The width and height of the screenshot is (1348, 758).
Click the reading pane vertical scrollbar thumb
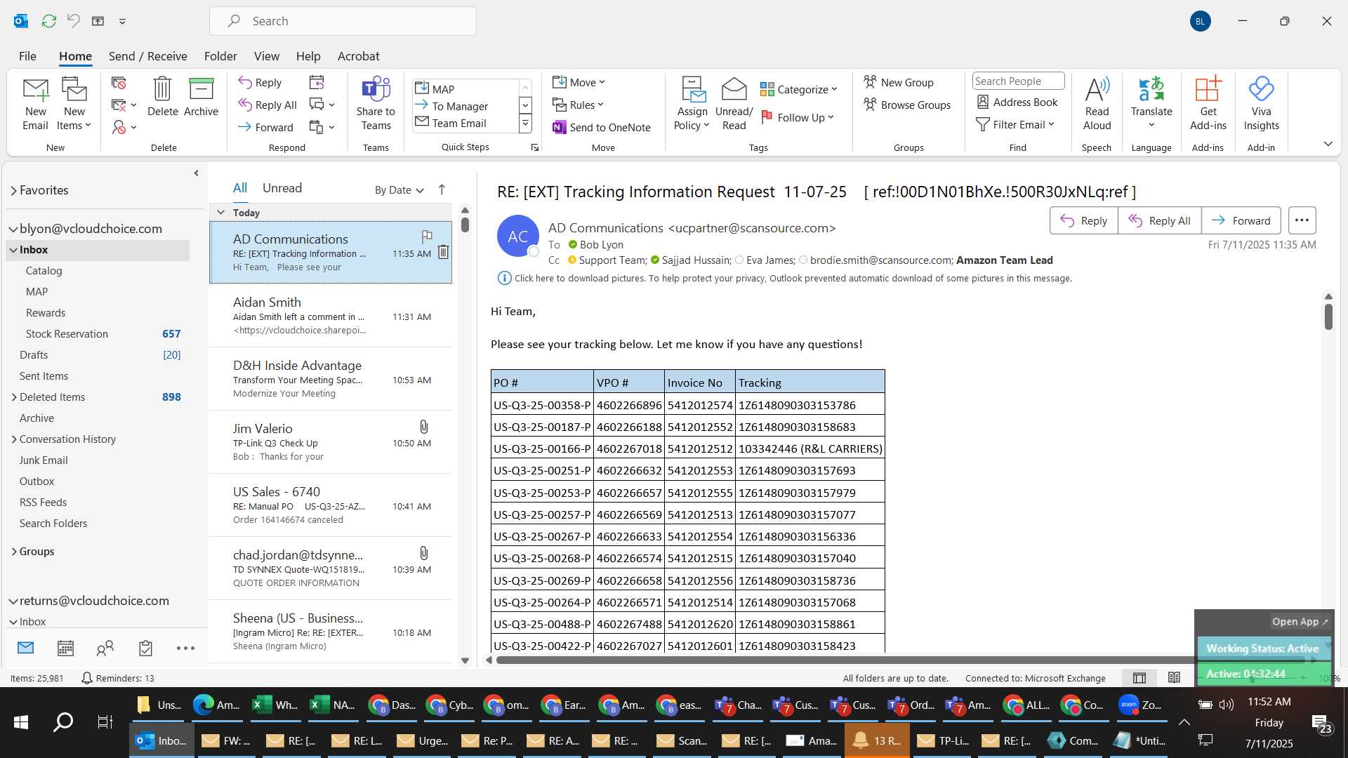1328,317
